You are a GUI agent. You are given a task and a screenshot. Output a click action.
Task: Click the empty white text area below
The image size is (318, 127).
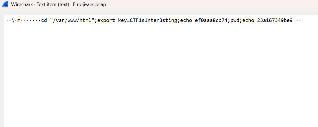pos(160,77)
